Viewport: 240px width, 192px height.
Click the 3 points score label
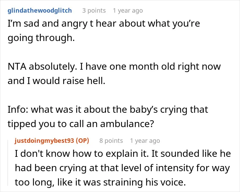coord(94,11)
